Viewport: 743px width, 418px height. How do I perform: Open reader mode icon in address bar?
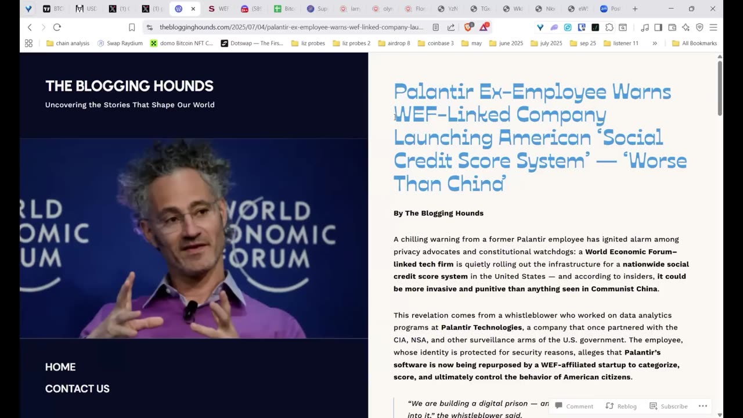435,27
